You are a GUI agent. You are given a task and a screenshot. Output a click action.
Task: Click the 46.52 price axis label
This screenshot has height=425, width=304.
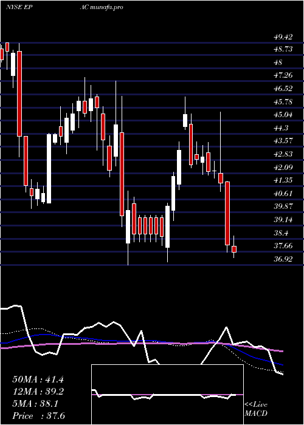pyautogui.click(x=283, y=89)
